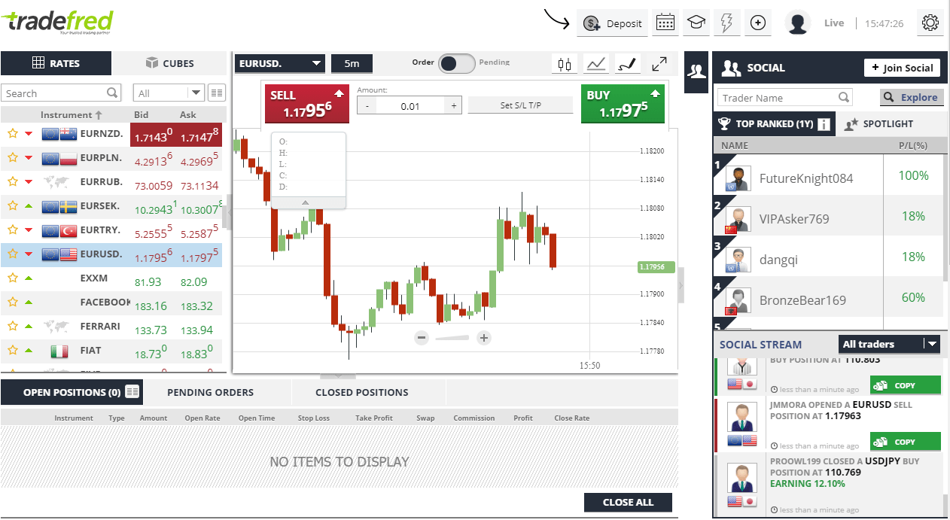Collapse the social panel side handle
Screen dimensions: 950x520
681,285
